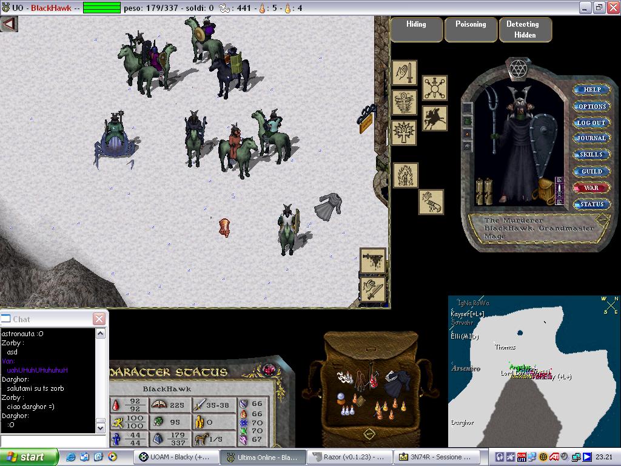Click the yellow running stamina icon
Screen dimensions: 621x466
(117, 422)
